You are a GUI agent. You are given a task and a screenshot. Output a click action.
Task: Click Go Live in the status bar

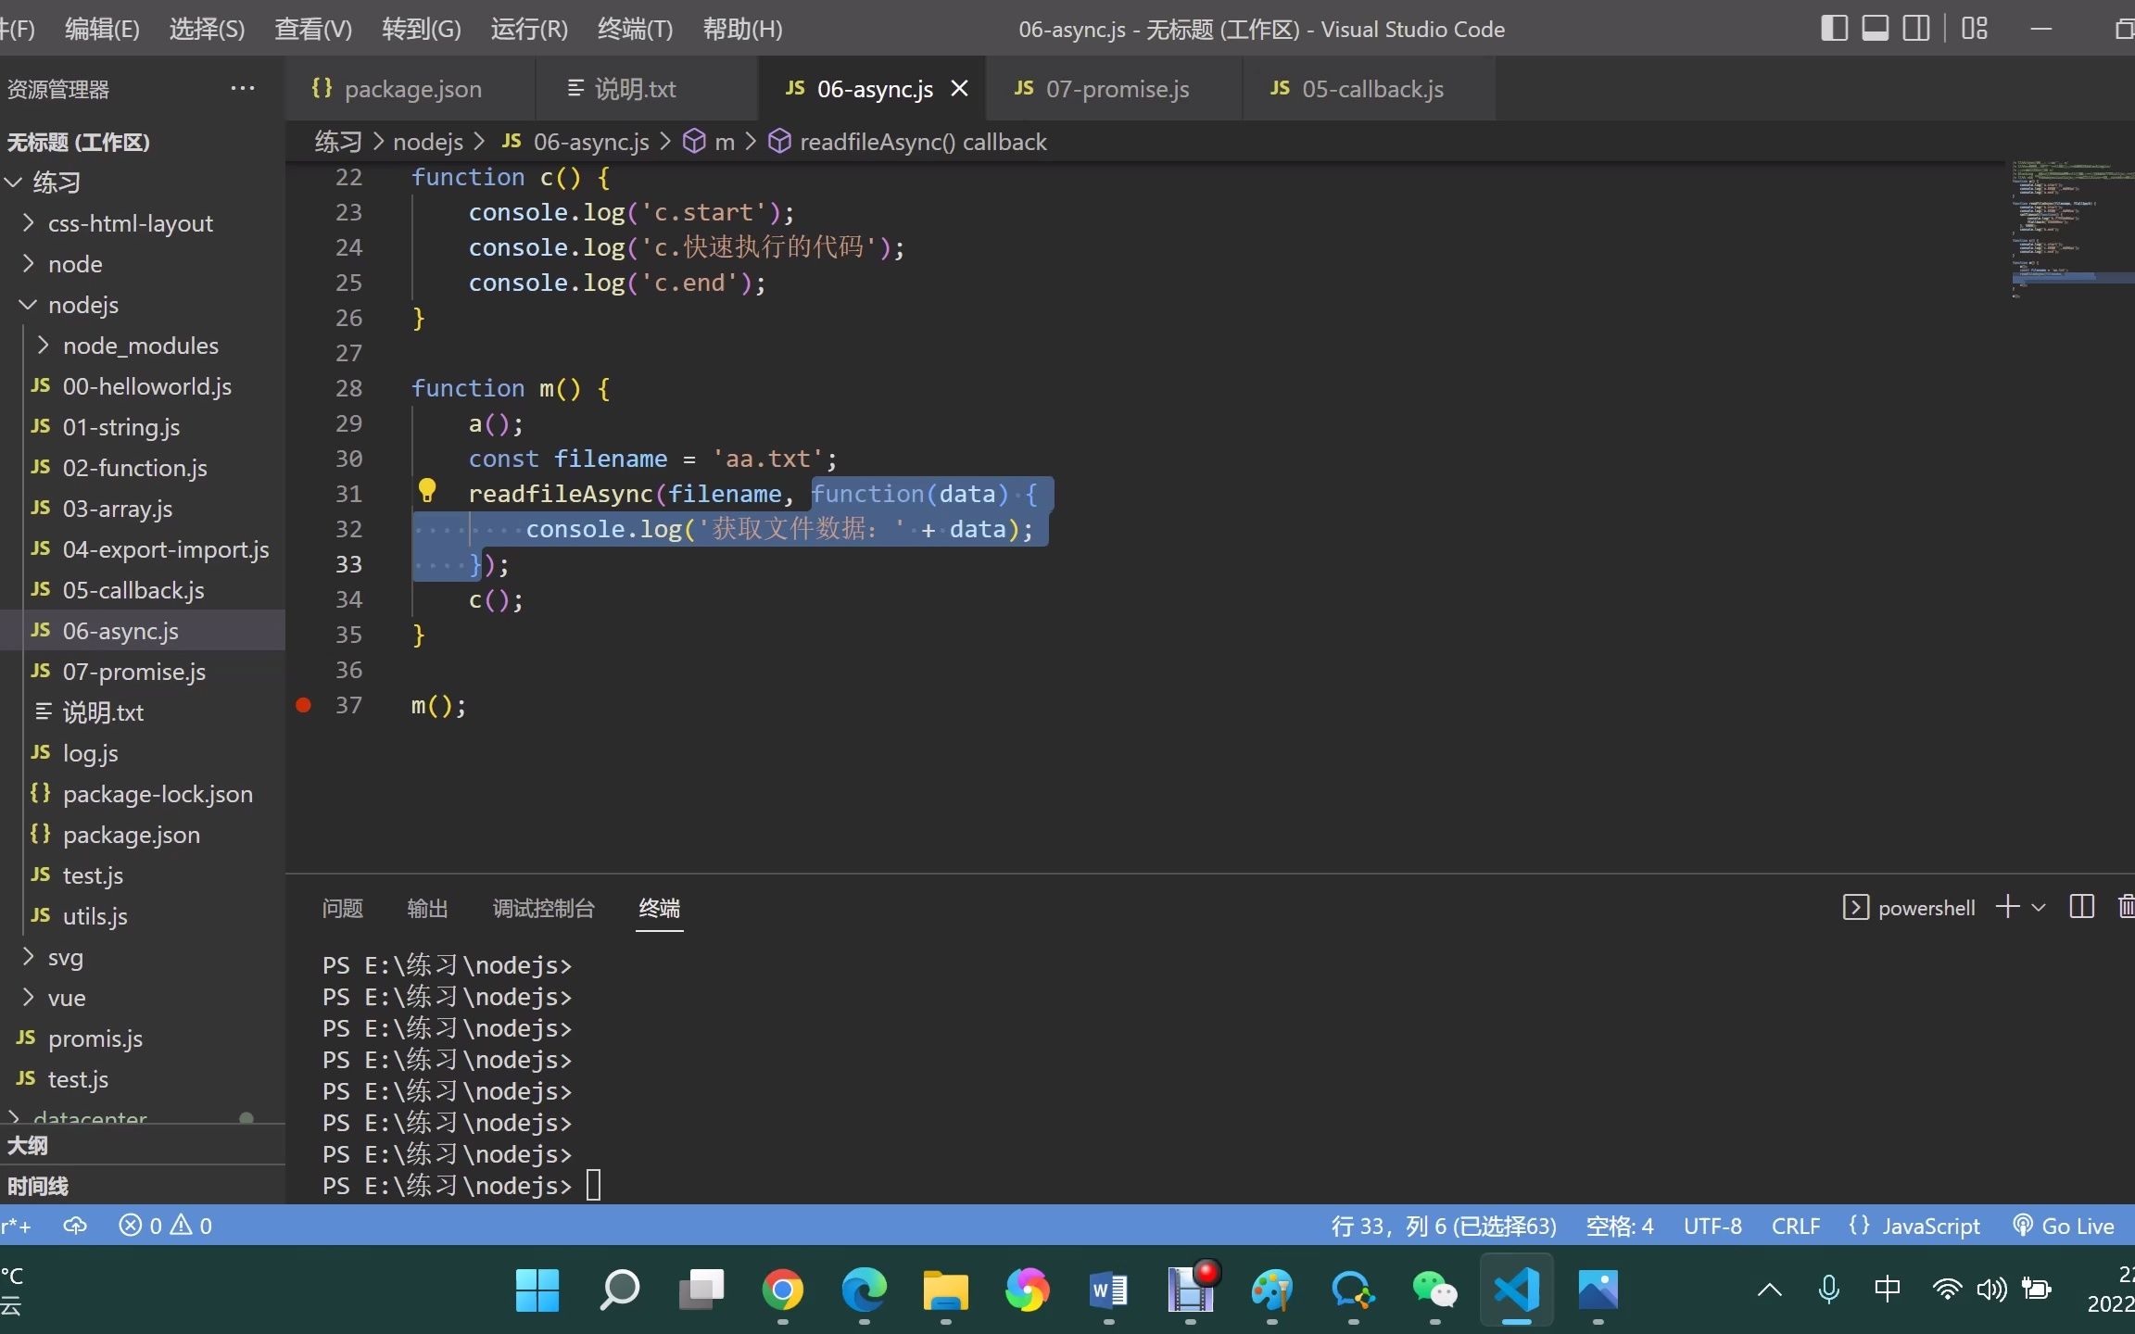[x=2065, y=1226]
